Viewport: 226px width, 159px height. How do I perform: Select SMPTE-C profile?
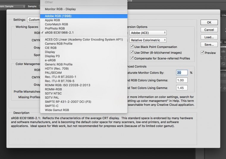point(84,106)
